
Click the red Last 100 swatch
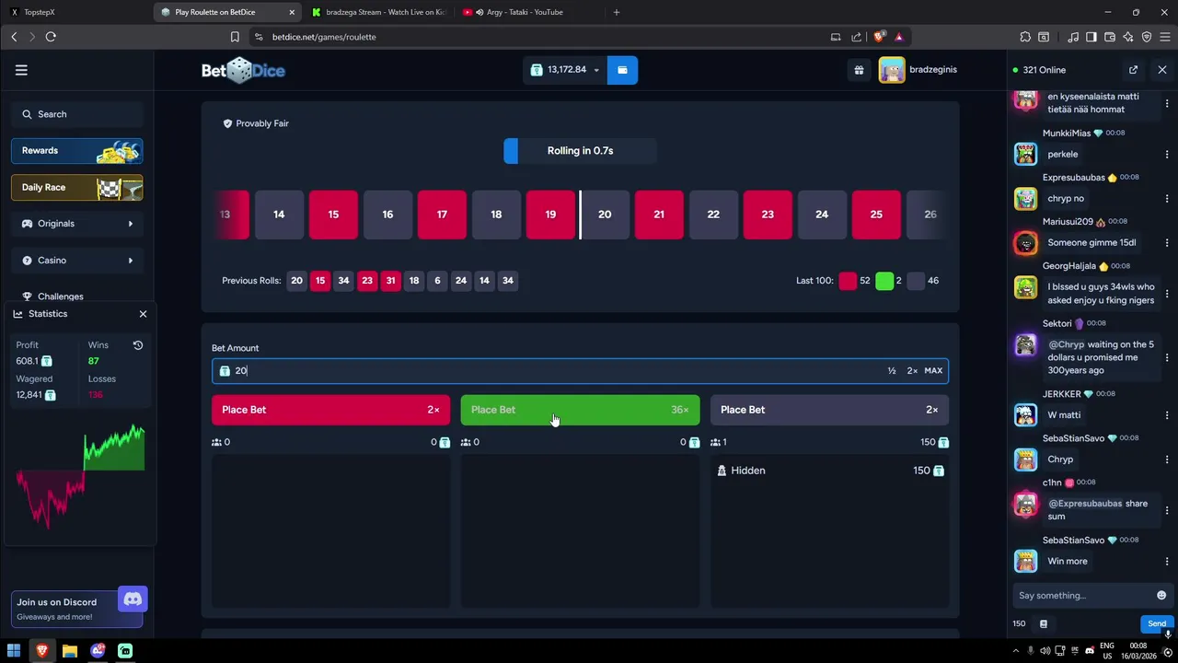tap(848, 281)
